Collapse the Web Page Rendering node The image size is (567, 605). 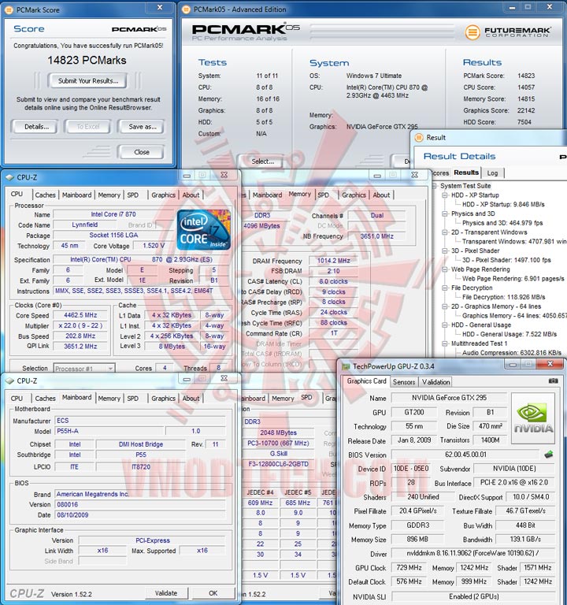point(445,269)
